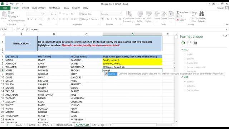Open Format Shape pane options dropdown
The height and width of the screenshot is (129, 229).
point(223,36)
